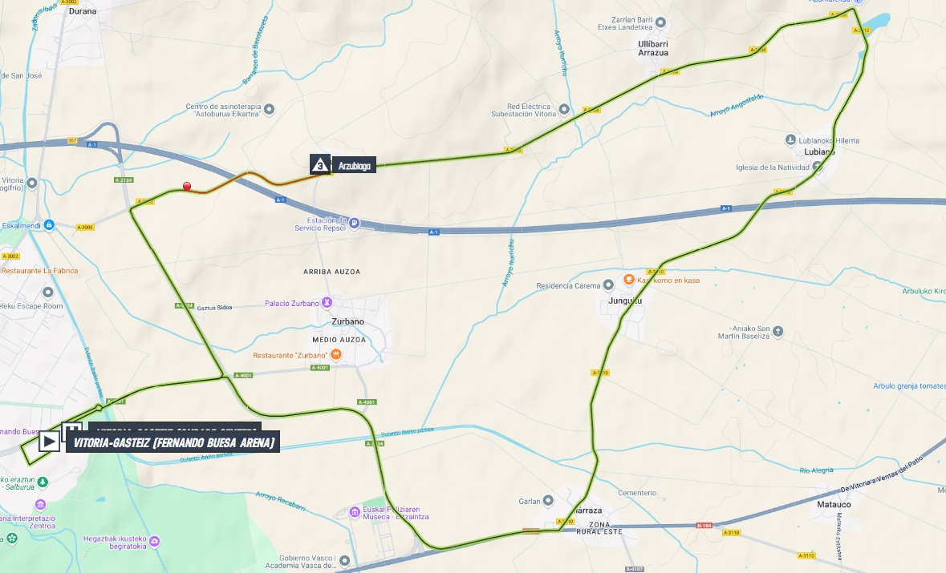Click the Gobierno Vasco Academia Vasca pin
Viewport: 946px width, 573px height.
click(x=344, y=561)
